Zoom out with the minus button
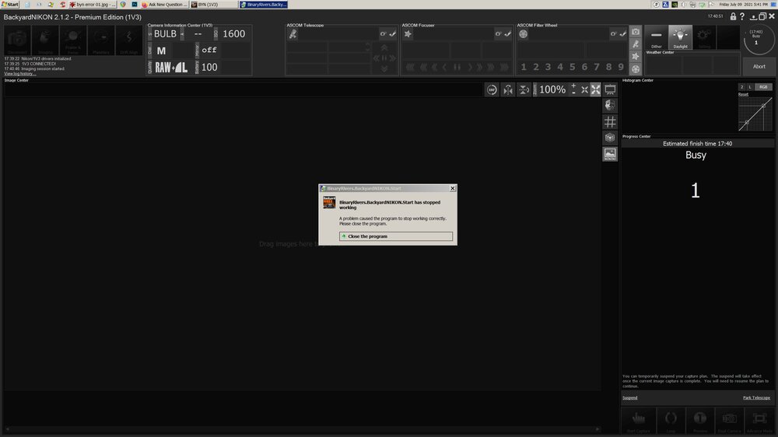 (573, 93)
